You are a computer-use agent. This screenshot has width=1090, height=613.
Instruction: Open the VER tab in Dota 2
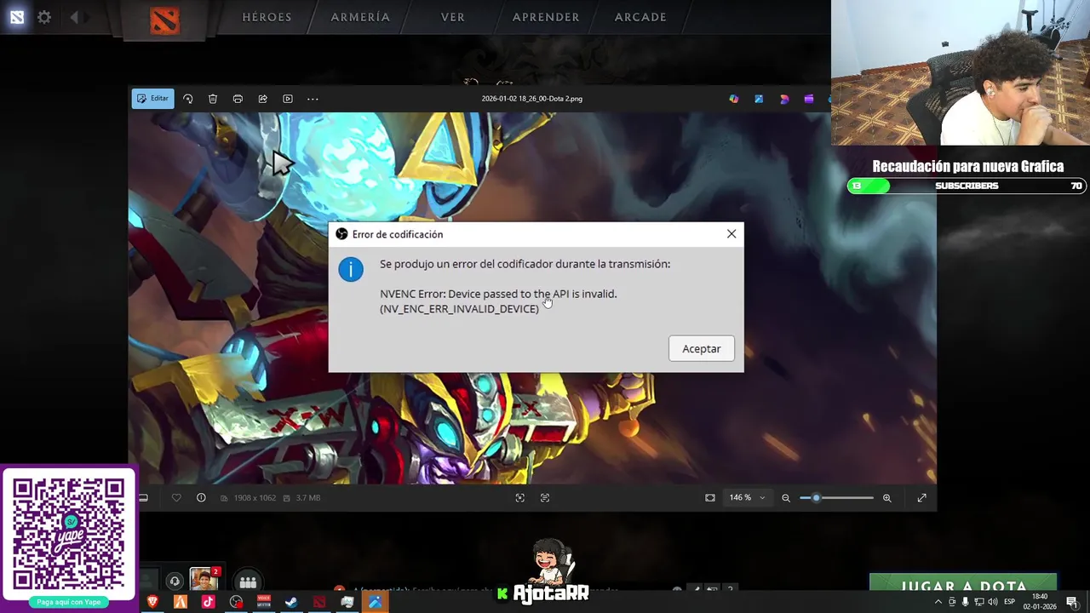[x=453, y=17]
